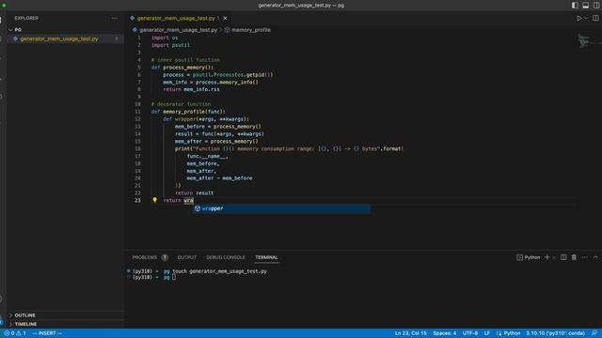Change indentation via Spaces: 4
The image size is (602, 338).
click(445, 333)
